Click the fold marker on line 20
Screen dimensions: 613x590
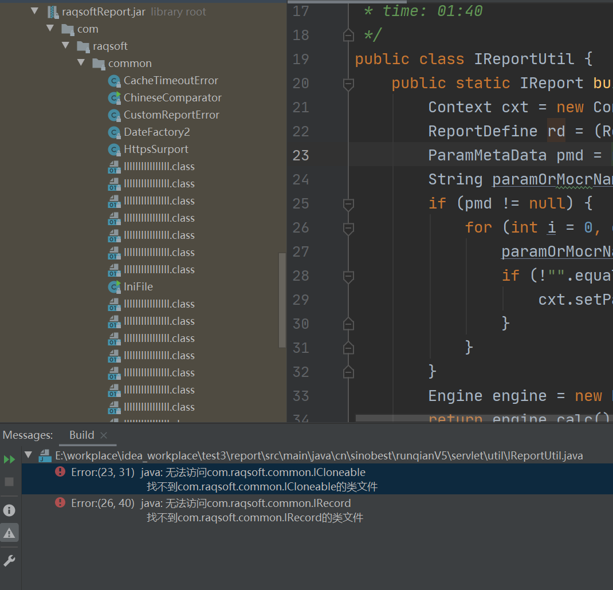(x=348, y=84)
